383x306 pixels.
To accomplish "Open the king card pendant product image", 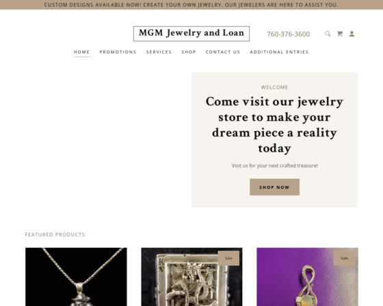I will 191,277.
